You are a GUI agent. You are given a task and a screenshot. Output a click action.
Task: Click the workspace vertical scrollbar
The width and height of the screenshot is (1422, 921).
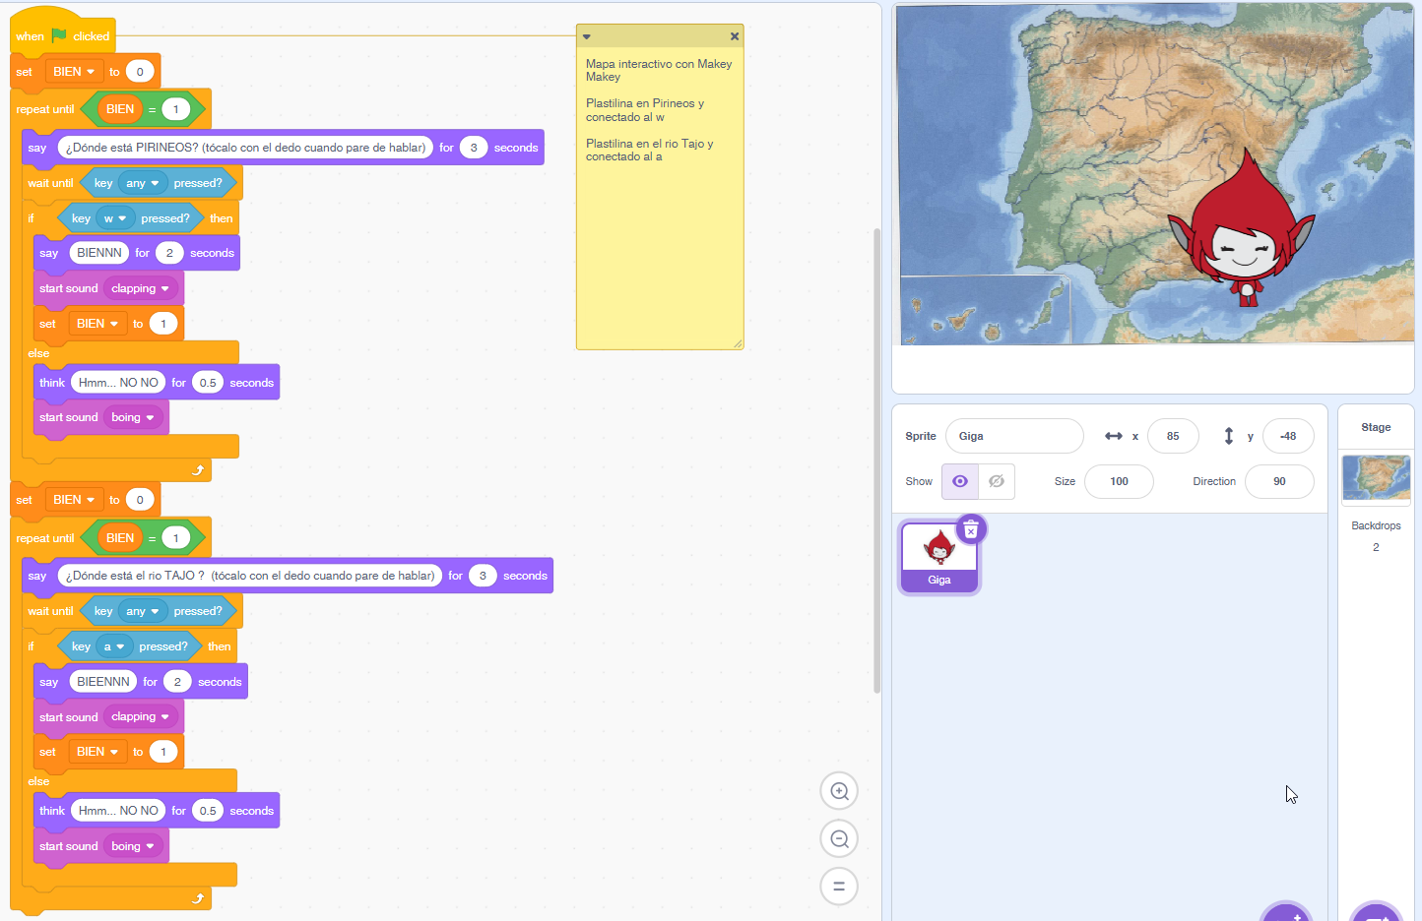(x=875, y=460)
